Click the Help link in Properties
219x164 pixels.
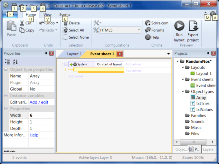34,135
